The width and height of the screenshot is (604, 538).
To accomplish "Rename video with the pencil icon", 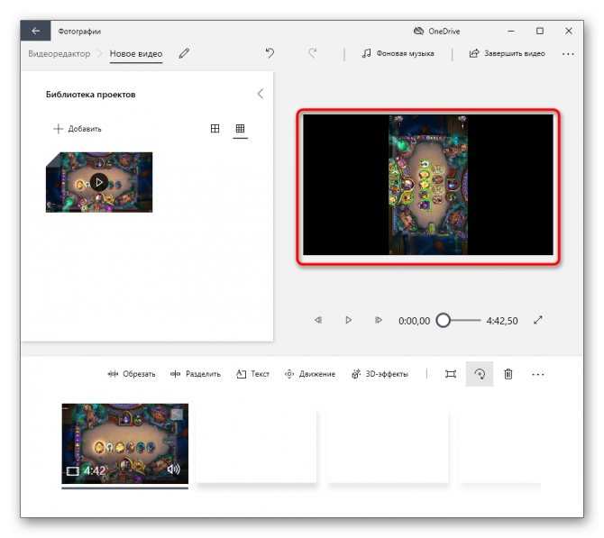I will [x=184, y=53].
